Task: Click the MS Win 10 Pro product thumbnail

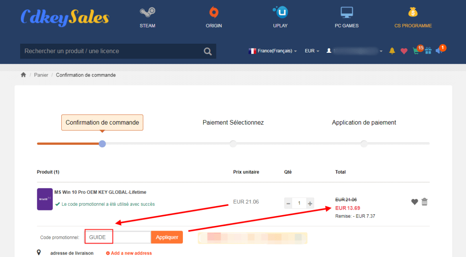Action: [x=45, y=199]
